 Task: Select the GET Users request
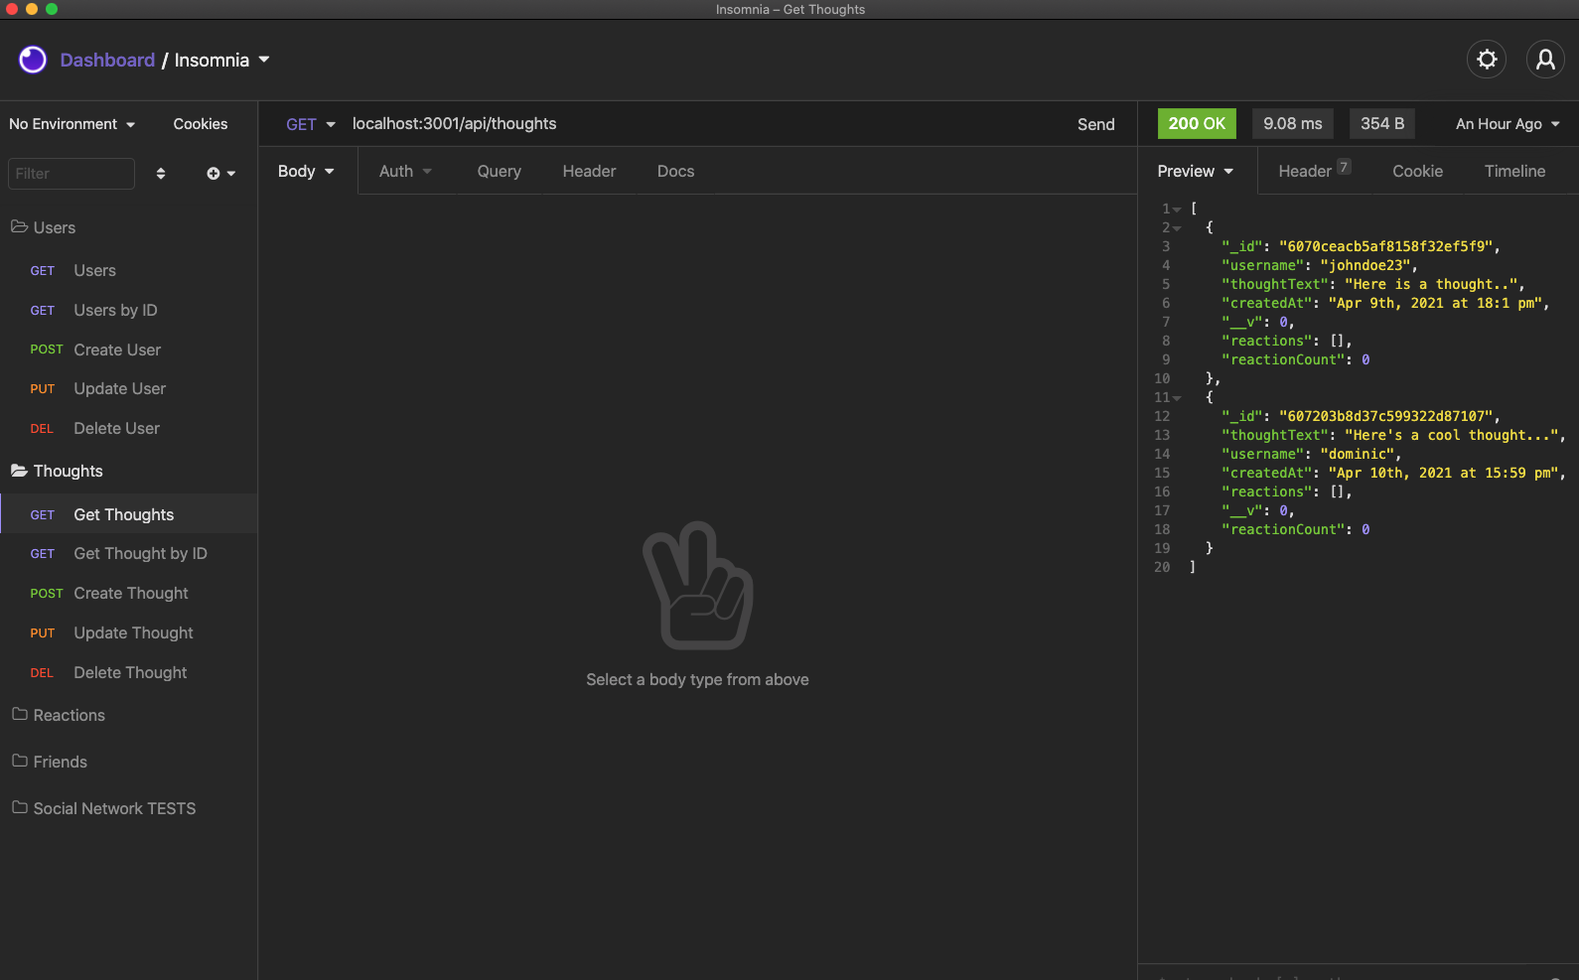tap(129, 270)
